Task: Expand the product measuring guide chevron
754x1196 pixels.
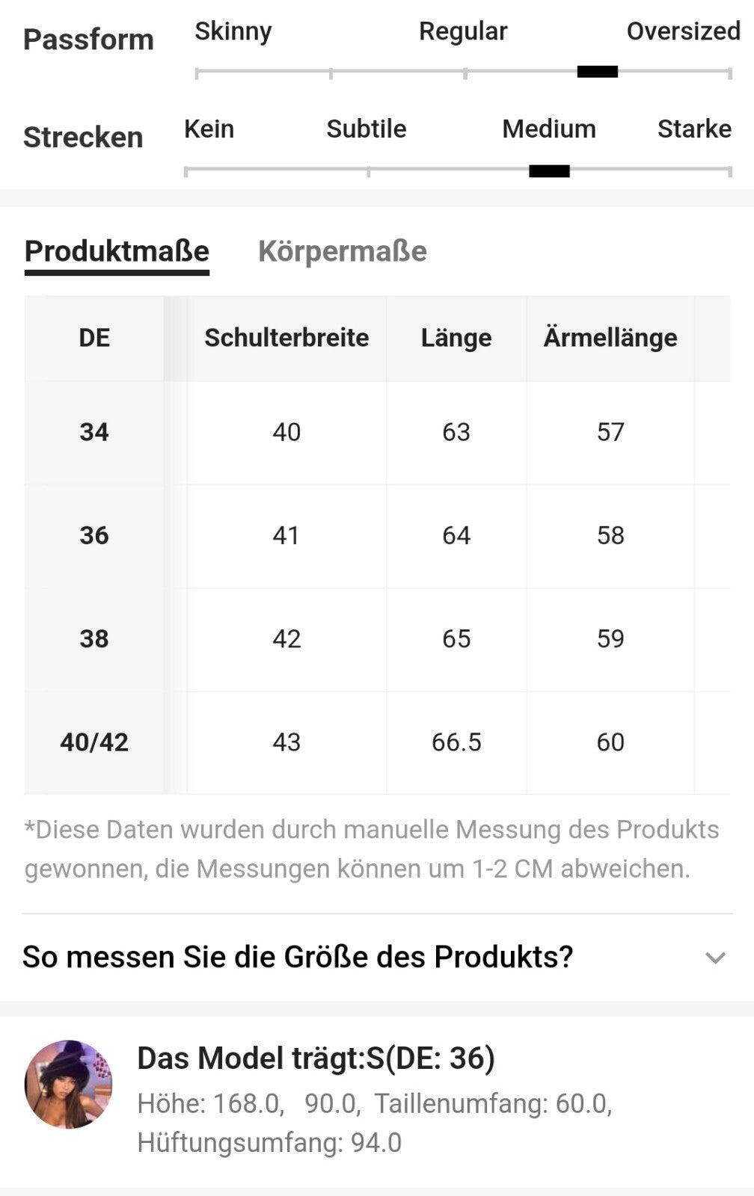Action: tap(715, 958)
